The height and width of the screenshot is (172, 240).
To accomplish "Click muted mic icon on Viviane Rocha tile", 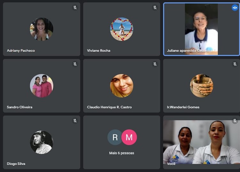I will click(155, 7).
